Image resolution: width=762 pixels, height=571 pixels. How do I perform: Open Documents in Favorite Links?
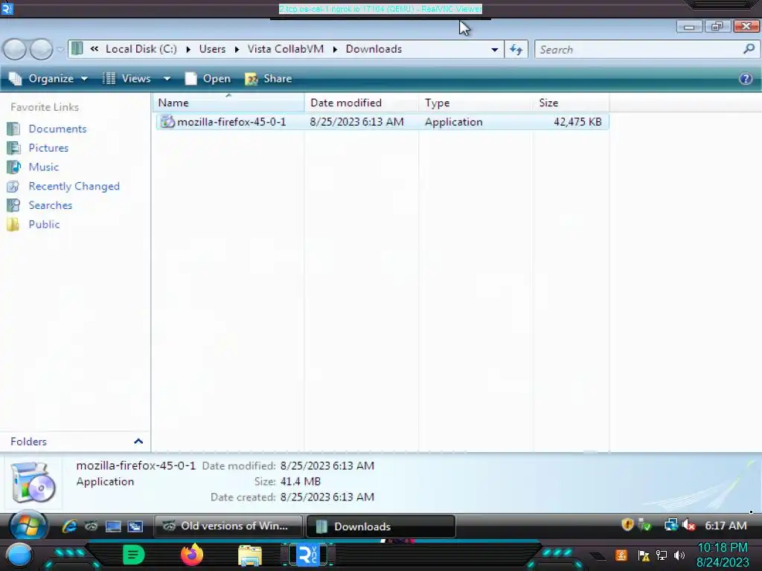[x=57, y=129]
